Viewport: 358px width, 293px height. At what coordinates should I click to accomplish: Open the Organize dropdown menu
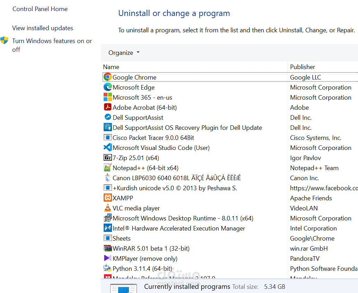124,53
